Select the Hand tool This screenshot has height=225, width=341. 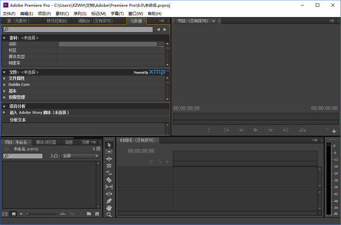[x=109, y=208]
